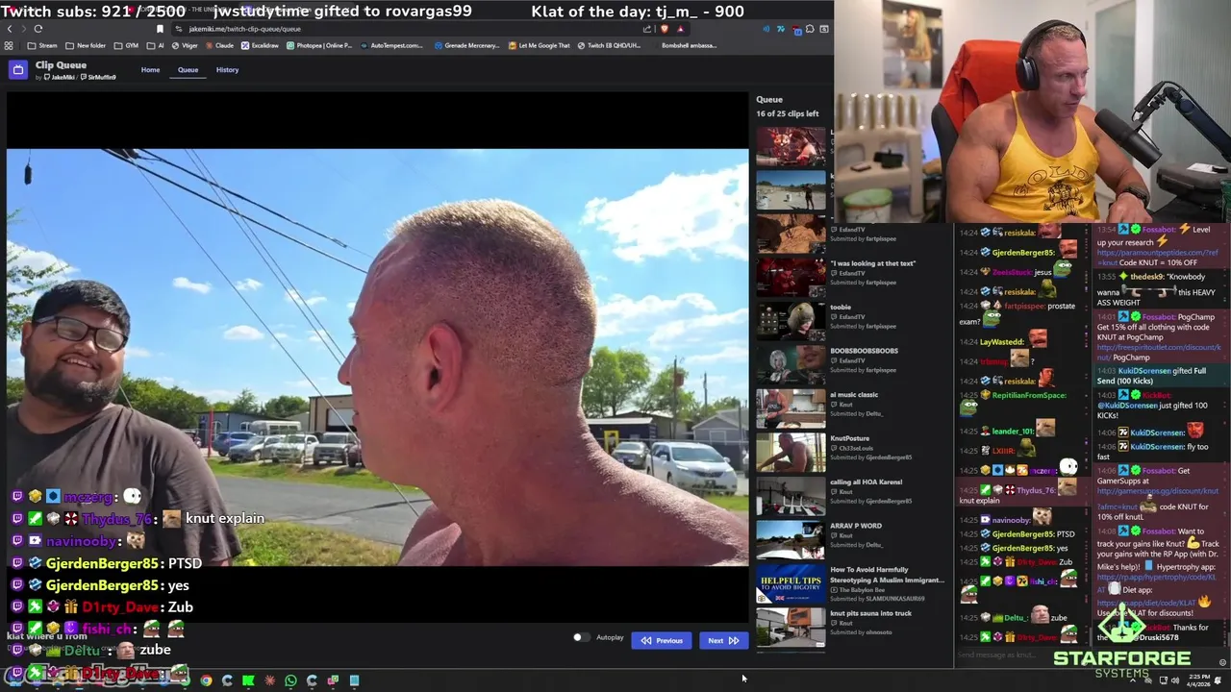Click the bookmark icon beside address bar
The height and width of the screenshot is (692, 1231).
[x=160, y=29]
